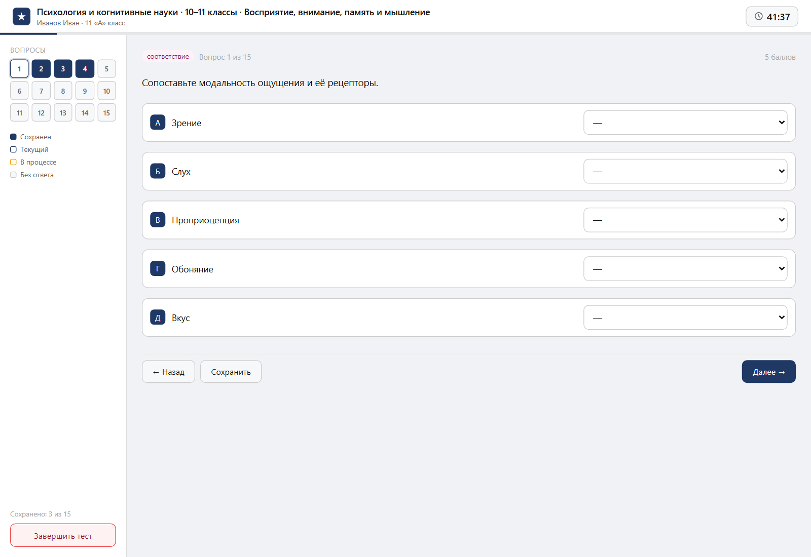Click the letter Б badge next to Слух
This screenshot has height=557, width=811.
(158, 171)
